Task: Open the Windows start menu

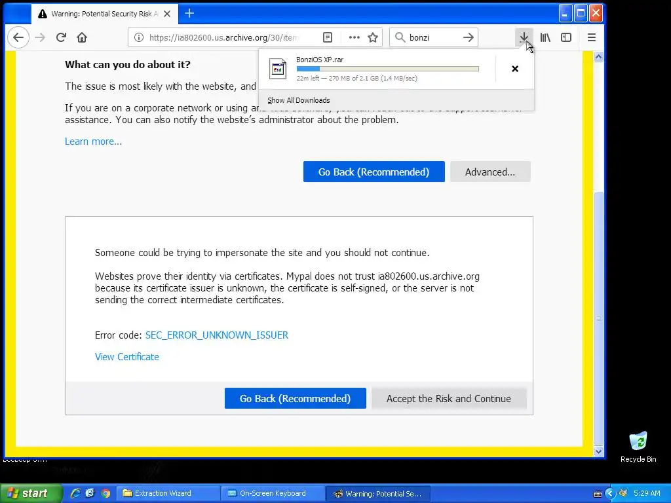Action: 31,494
